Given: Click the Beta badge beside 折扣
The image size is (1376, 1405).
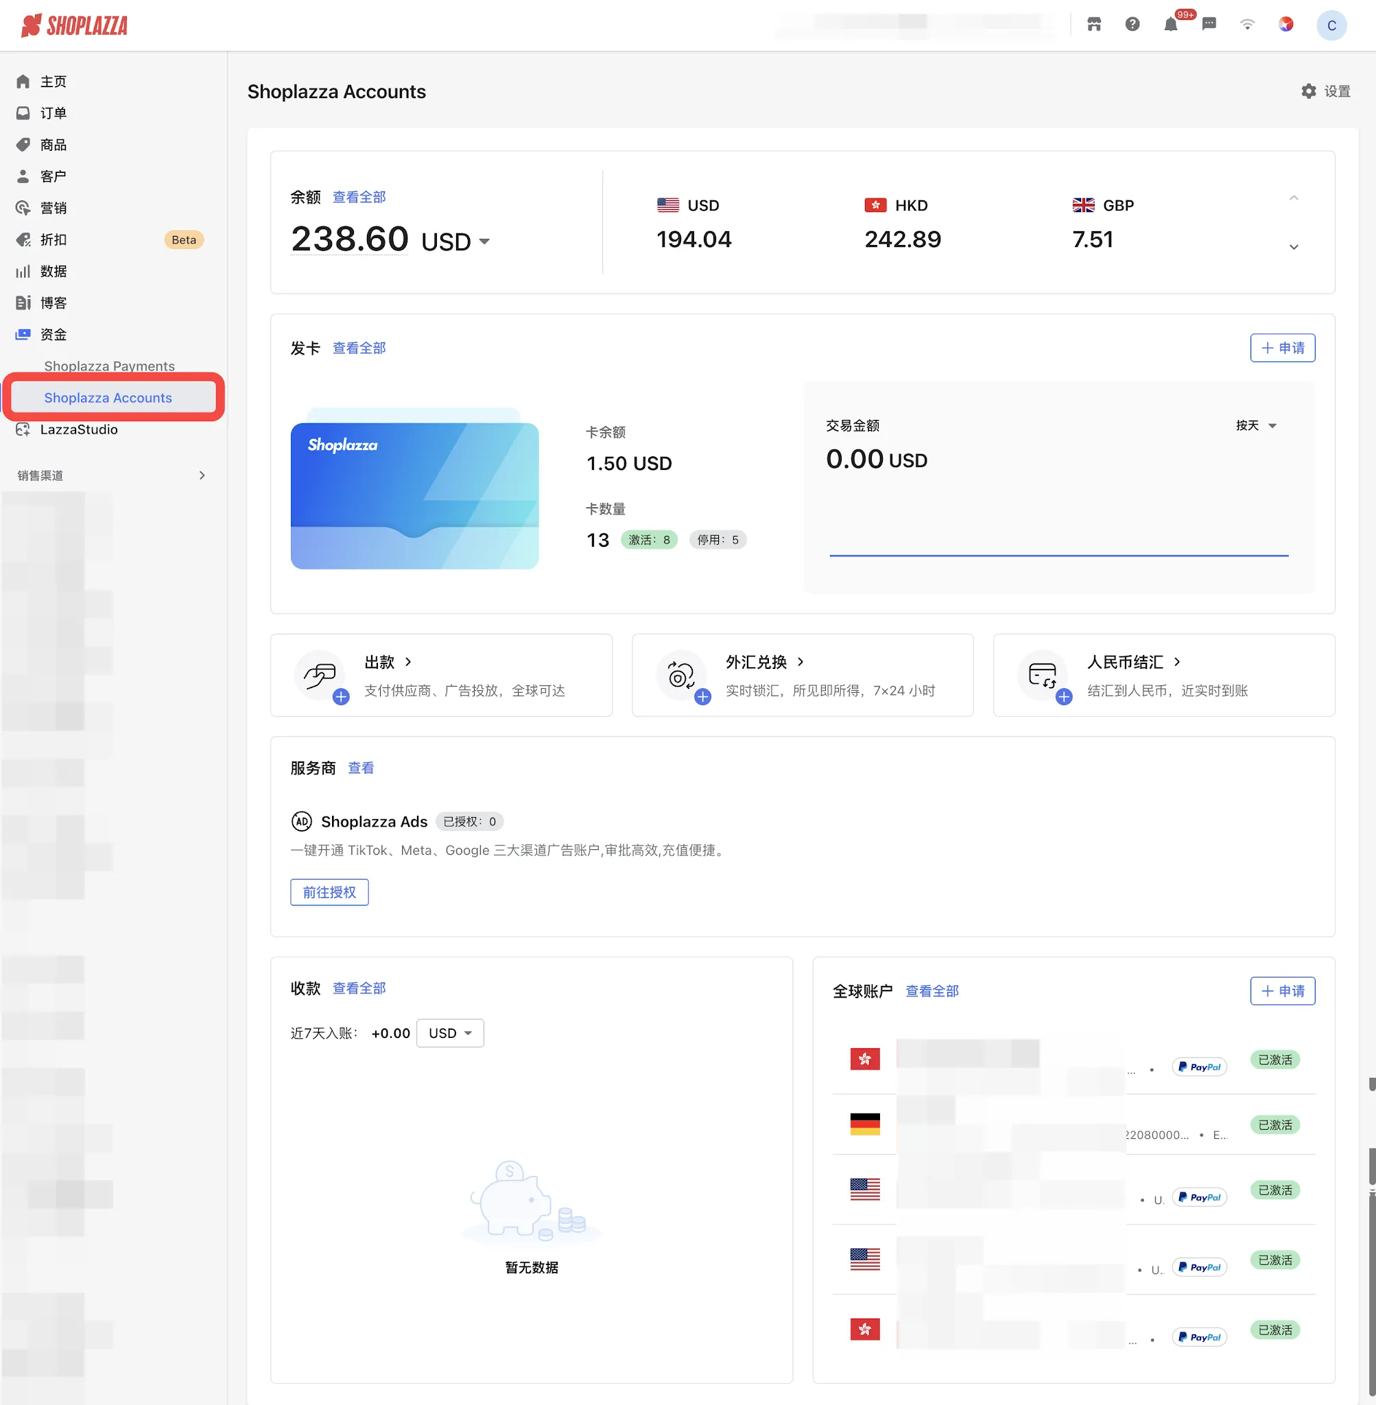Looking at the screenshot, I should coord(184,240).
